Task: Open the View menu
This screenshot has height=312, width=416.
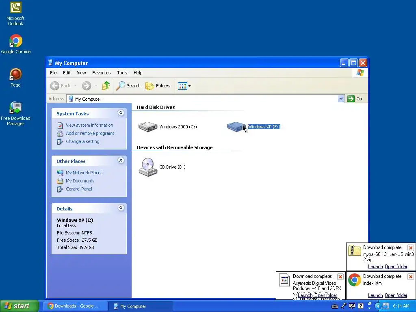Action: 81,73
